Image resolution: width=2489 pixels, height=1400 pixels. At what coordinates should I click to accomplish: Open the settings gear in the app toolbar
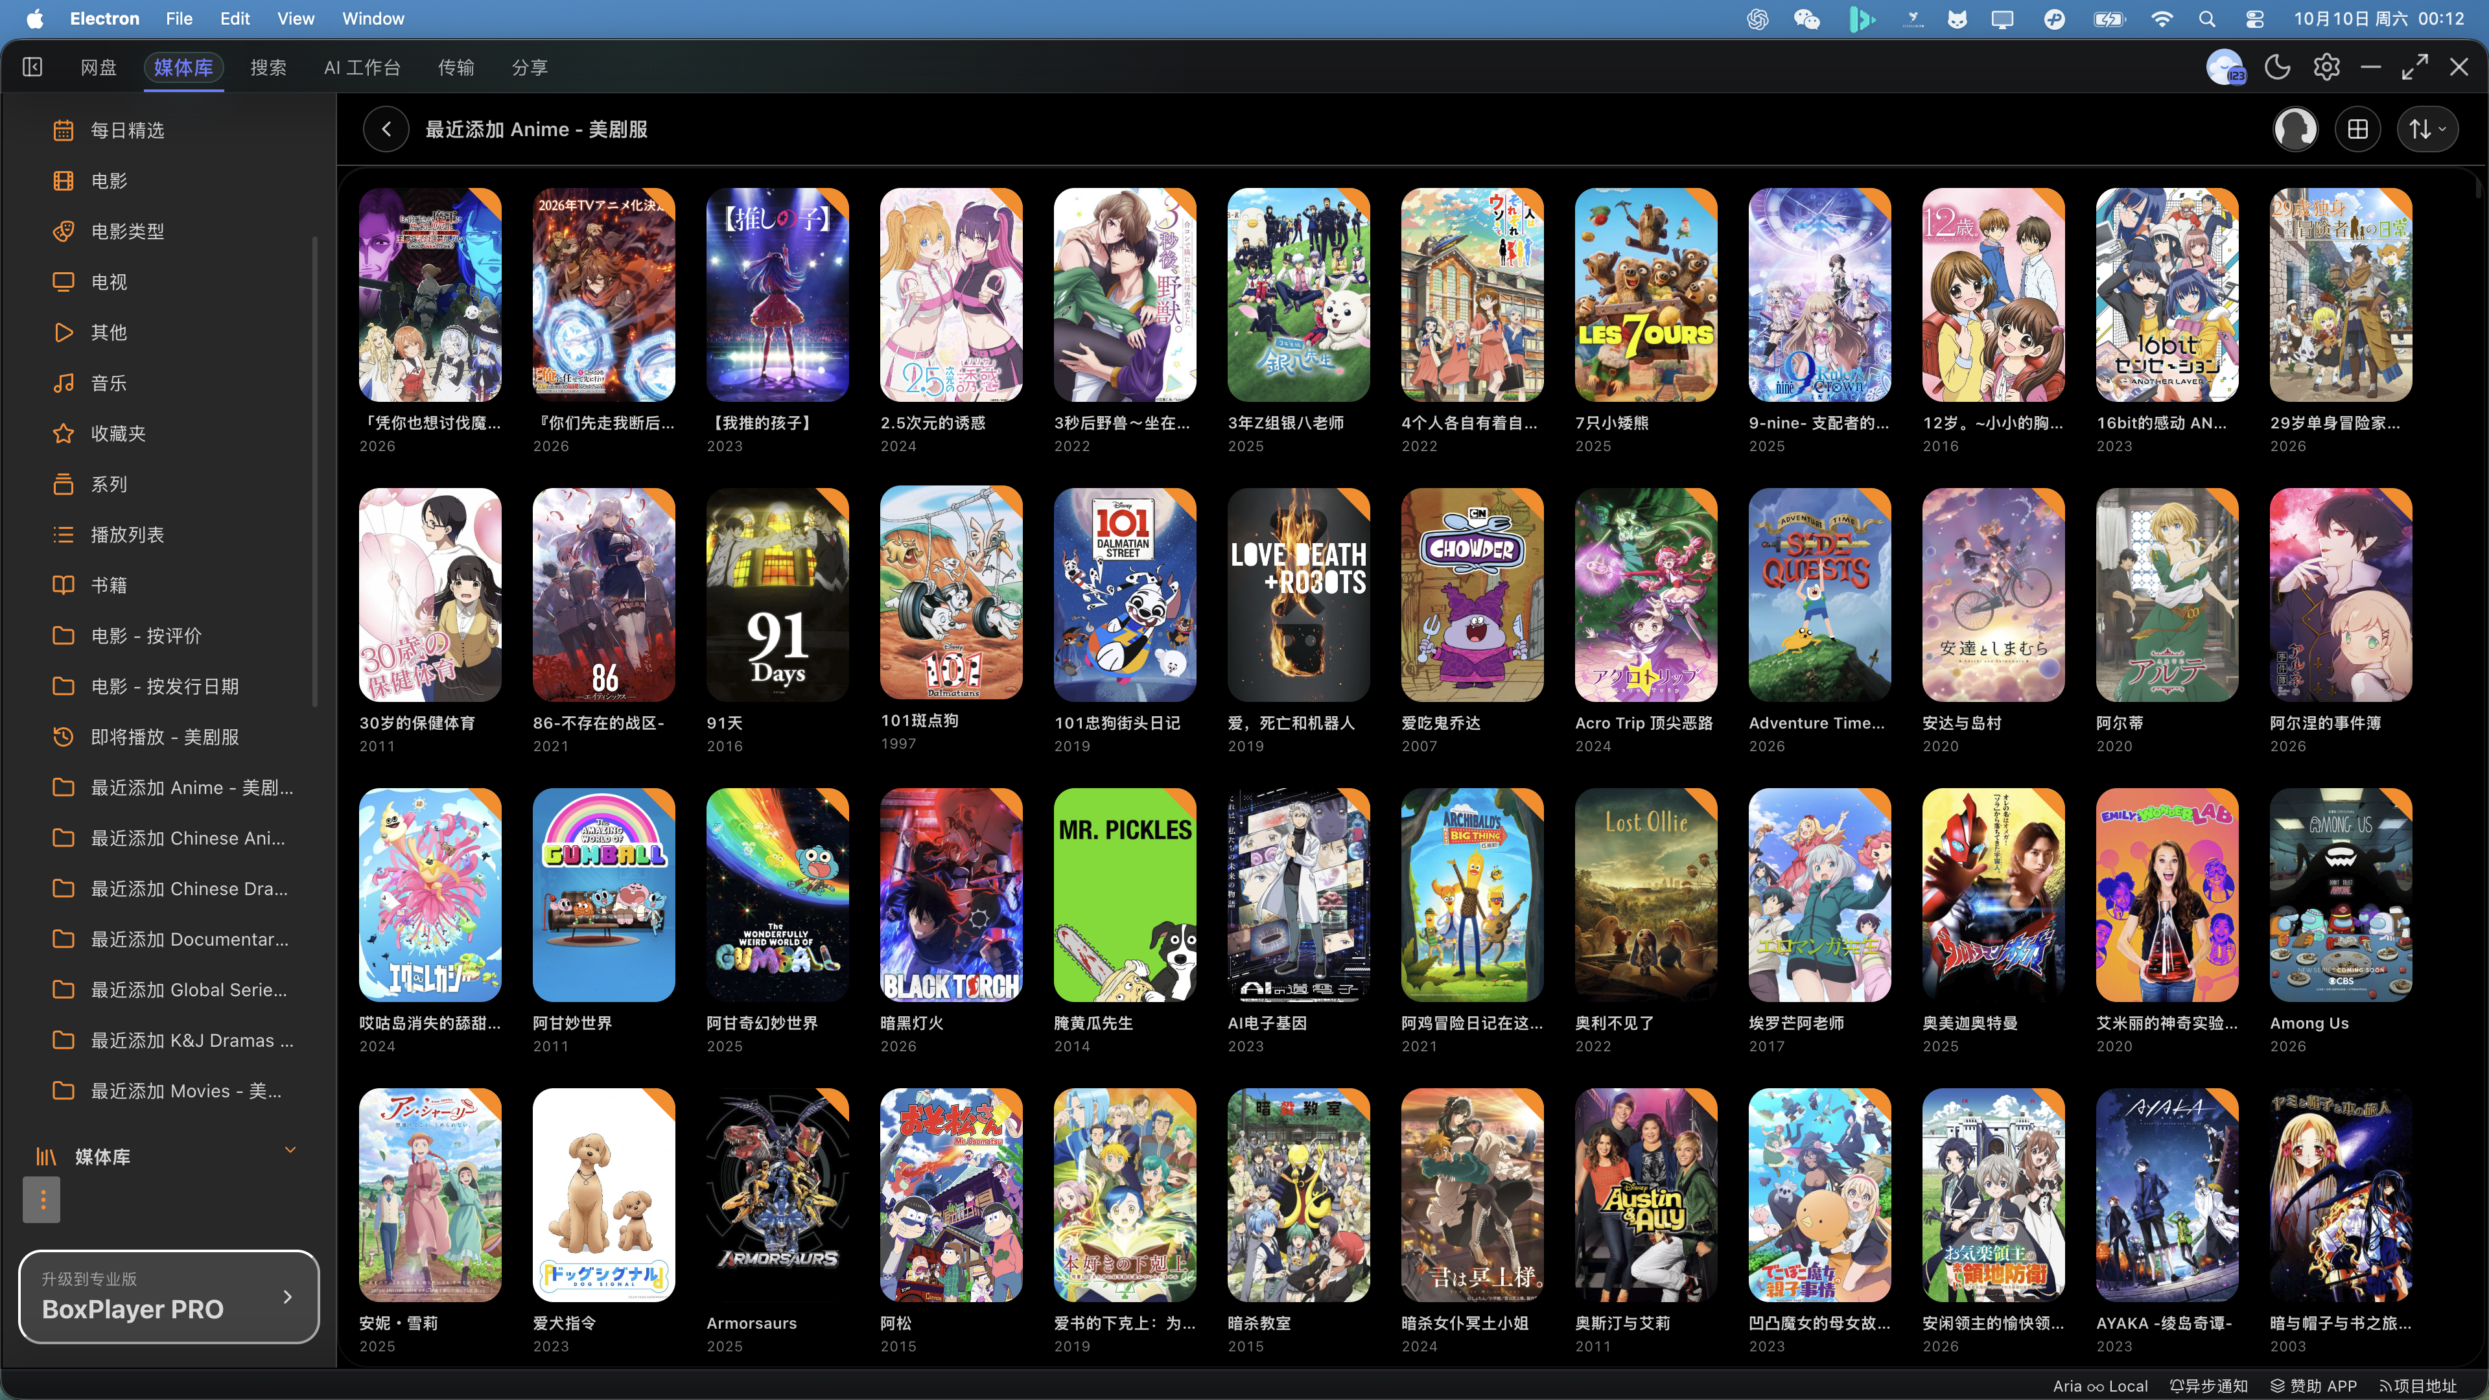[2327, 67]
